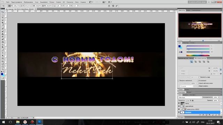The width and height of the screenshot is (223, 125).
Task: Click first clone source stamp icon
Action: [192, 61]
